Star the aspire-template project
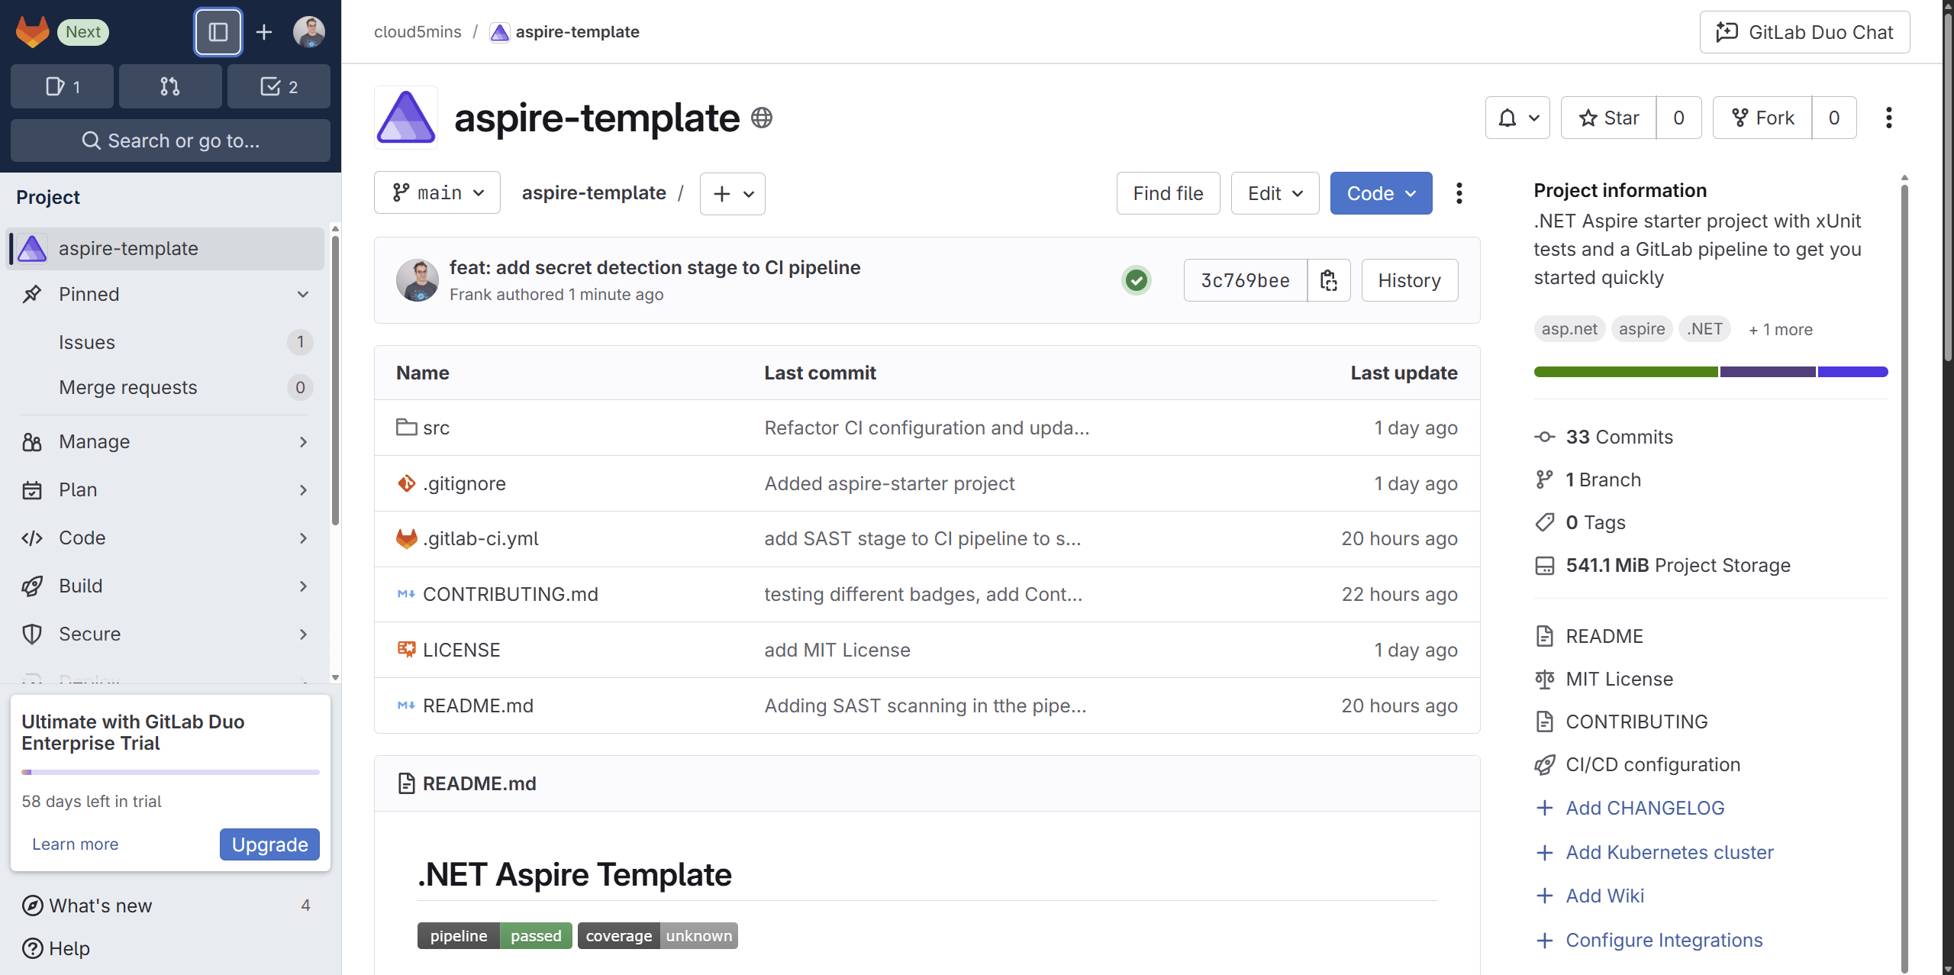The image size is (1954, 975). point(1609,118)
